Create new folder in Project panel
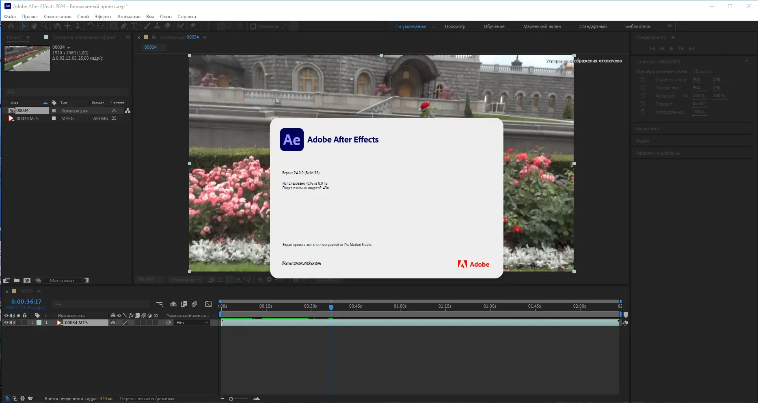This screenshot has width=758, height=403. (17, 280)
